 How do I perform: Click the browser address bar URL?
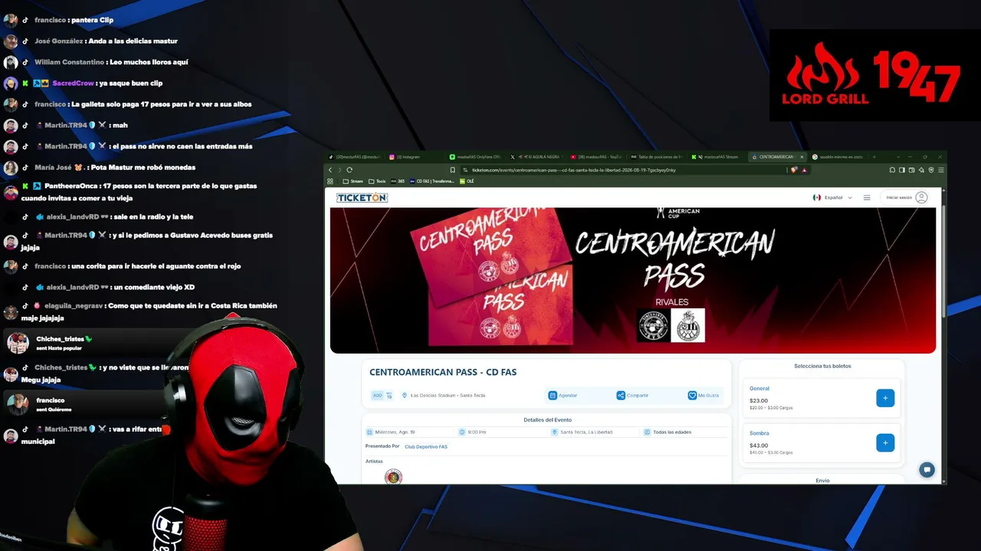point(573,170)
